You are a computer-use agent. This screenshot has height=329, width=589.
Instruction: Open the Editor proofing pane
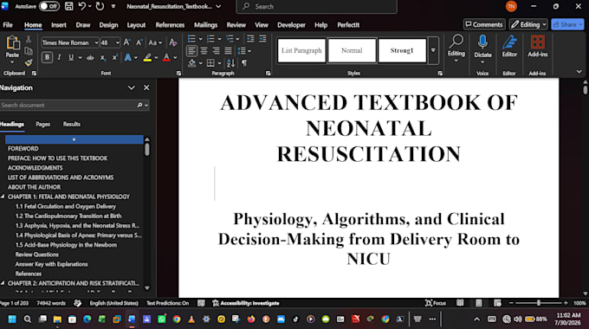click(509, 46)
